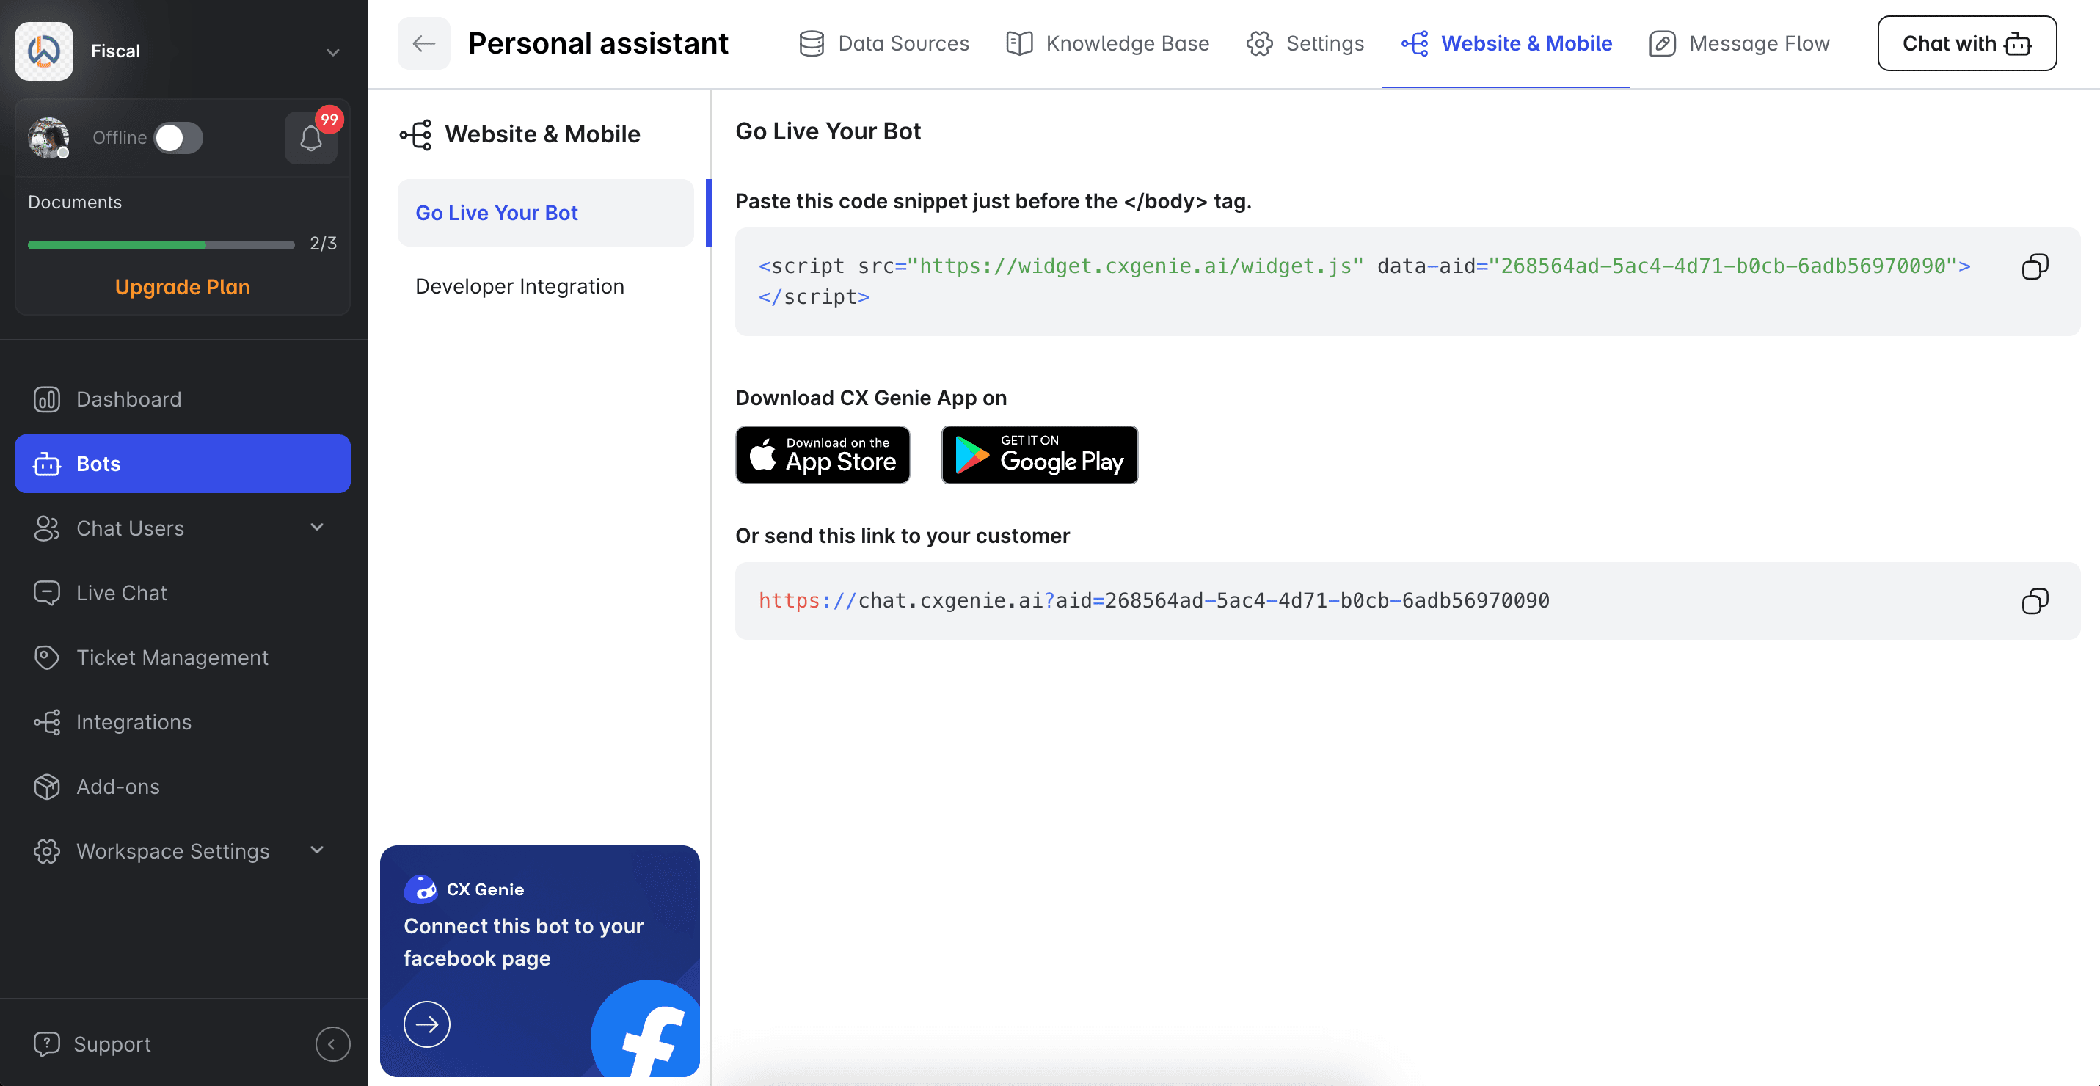Image resolution: width=2100 pixels, height=1086 pixels.
Task: Click the user avatar picture
Action: tap(48, 137)
